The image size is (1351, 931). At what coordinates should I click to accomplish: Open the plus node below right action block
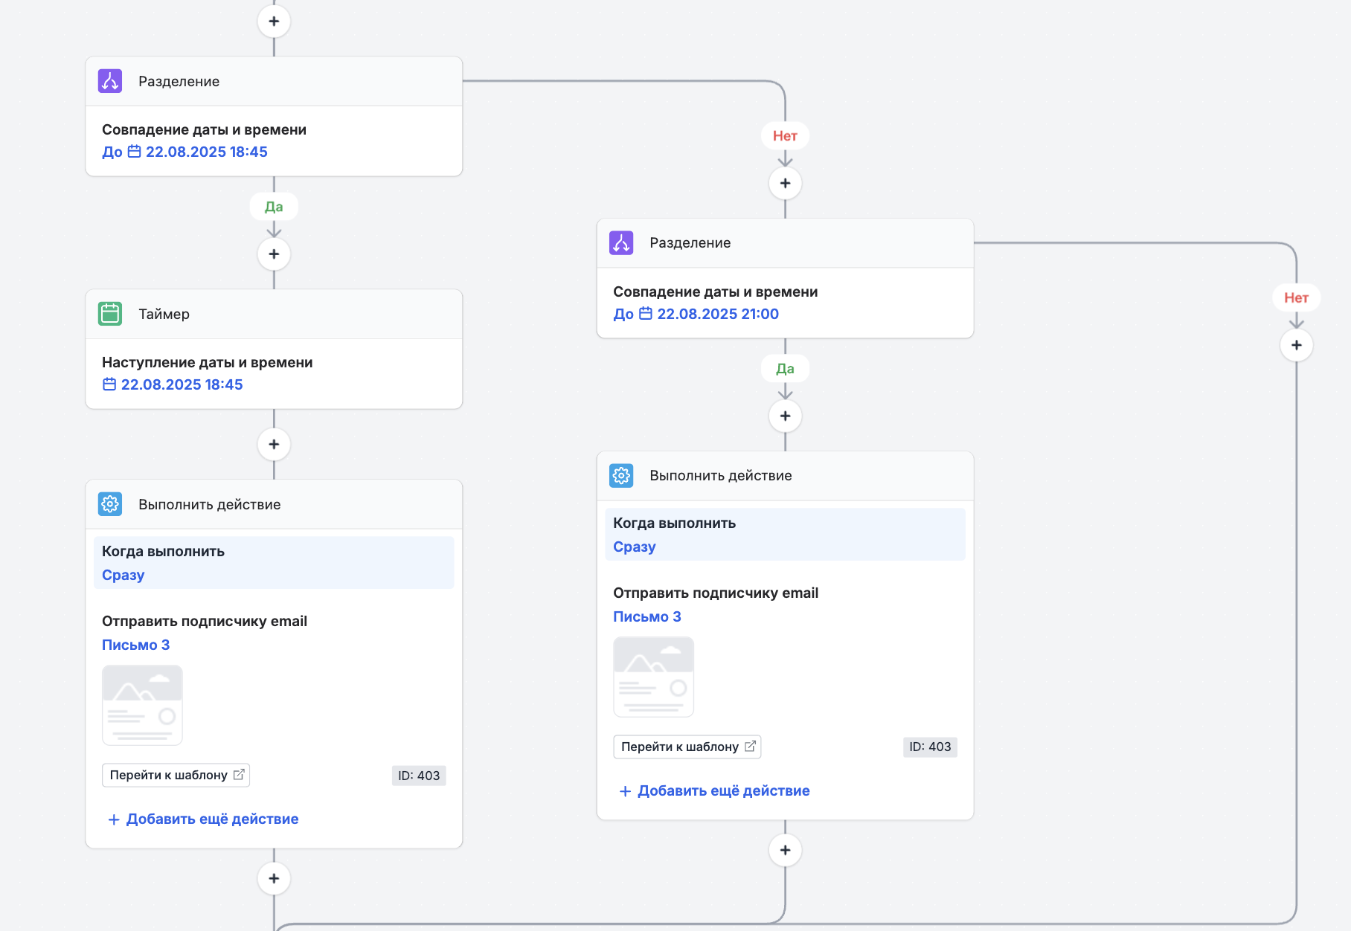click(x=785, y=849)
